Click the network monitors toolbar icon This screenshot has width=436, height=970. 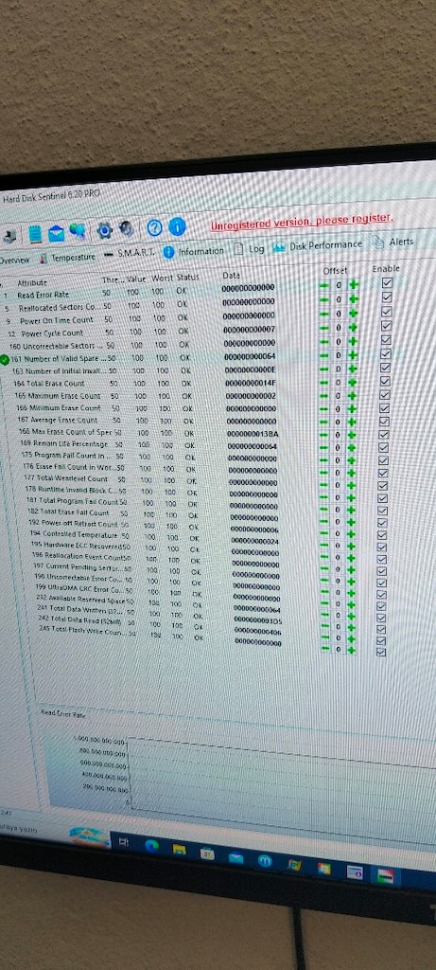tap(78, 231)
